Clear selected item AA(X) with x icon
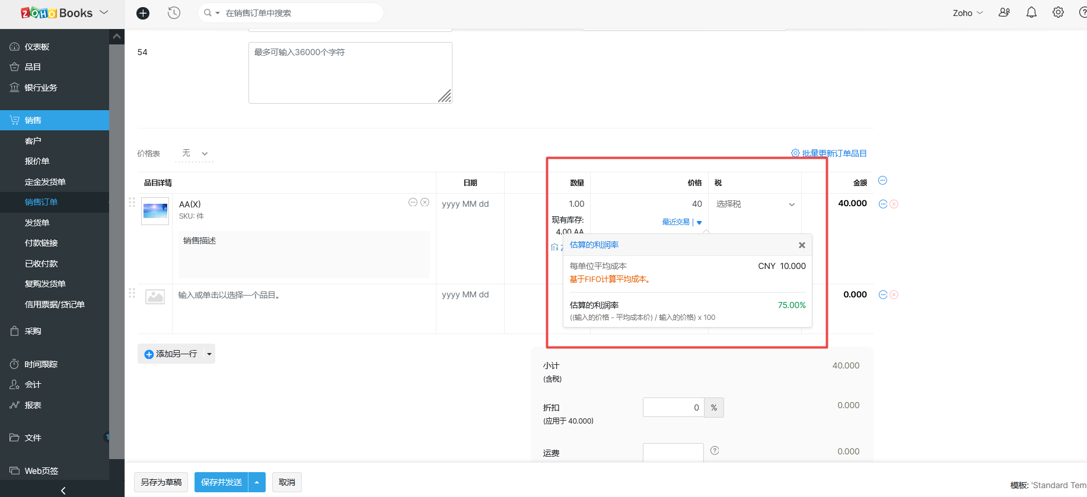 tap(425, 203)
